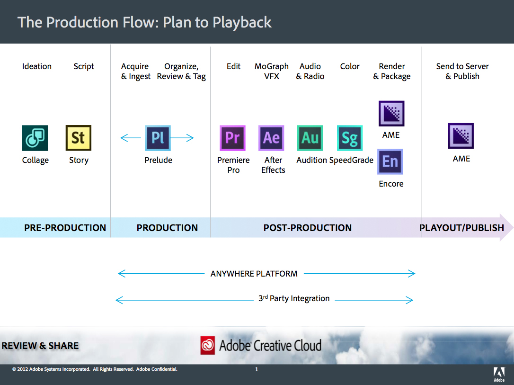This screenshot has width=514, height=385.
Task: Click the Collage caption text
Action: click(35, 161)
